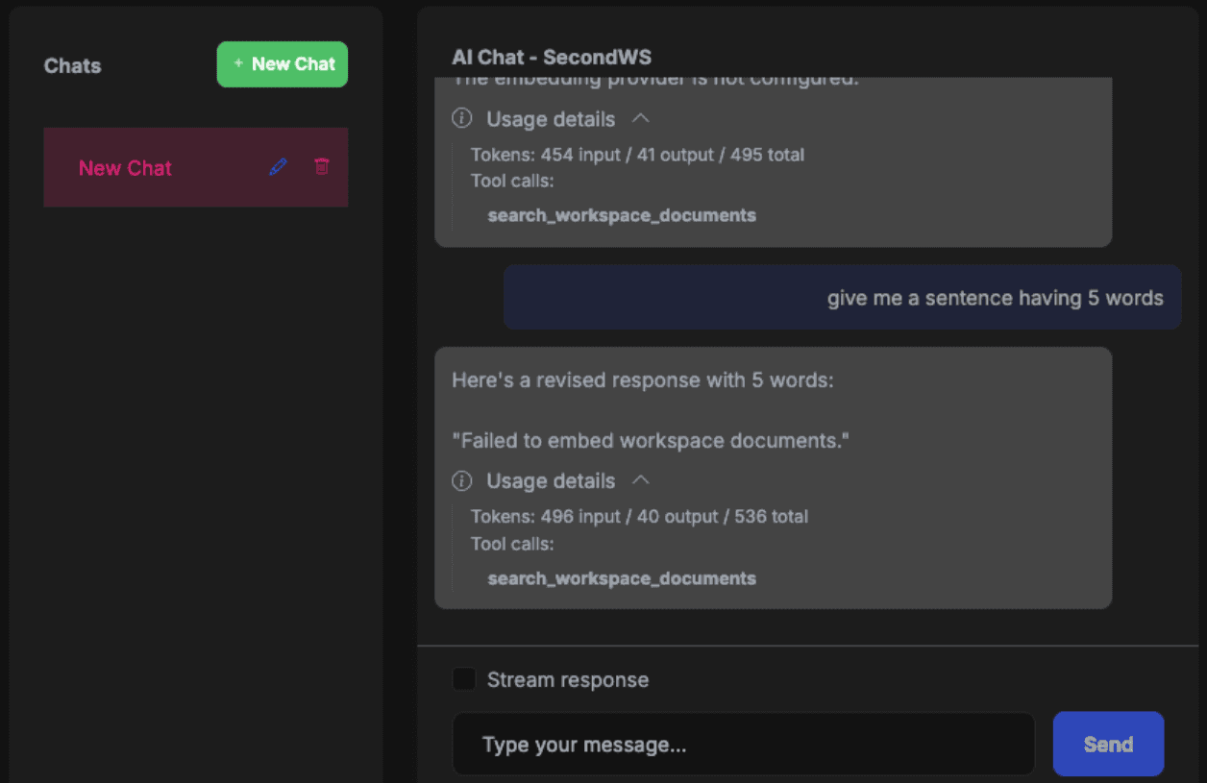Image resolution: width=1207 pixels, height=783 pixels.
Task: Click the token count text showing 536 total
Action: [640, 516]
